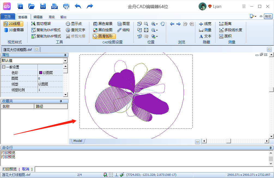Click the Print icon in title bar
274x178 pixels.
(x=66, y=6)
